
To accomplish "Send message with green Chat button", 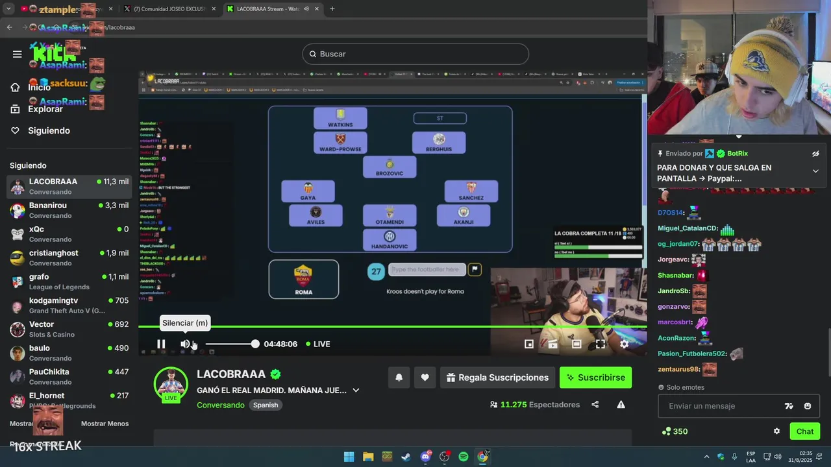I will [805, 431].
